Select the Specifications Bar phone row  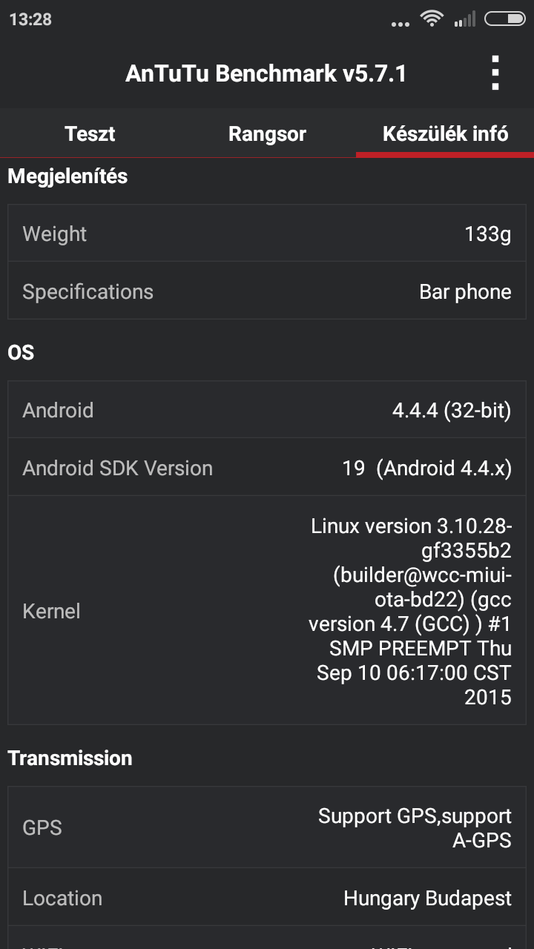[x=267, y=291]
